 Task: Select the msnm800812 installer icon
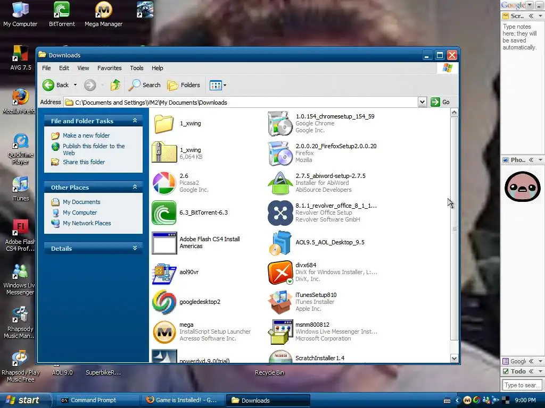pyautogui.click(x=280, y=332)
